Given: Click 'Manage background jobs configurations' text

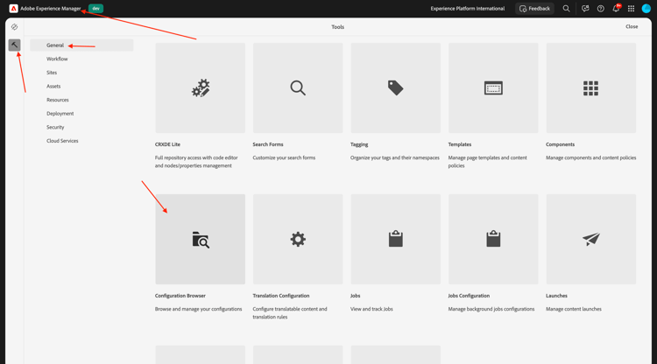Looking at the screenshot, I should tap(491, 309).
